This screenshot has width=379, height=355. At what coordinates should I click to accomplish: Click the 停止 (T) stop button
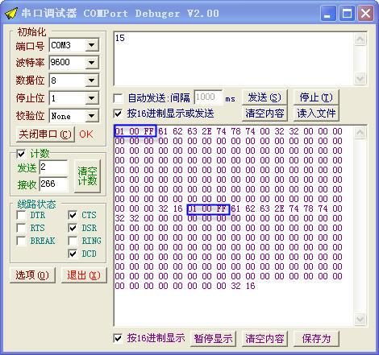click(x=316, y=97)
